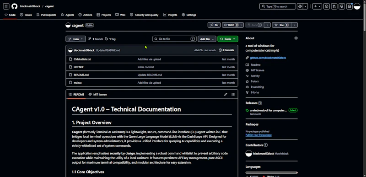
Task: Switch to the Actions tab
Action: pos(85,15)
